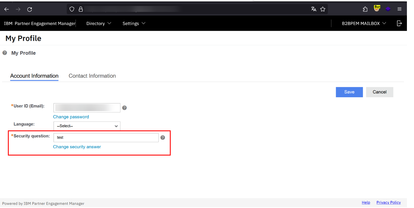Expand the Settings menu
414x208 pixels.
134,24
